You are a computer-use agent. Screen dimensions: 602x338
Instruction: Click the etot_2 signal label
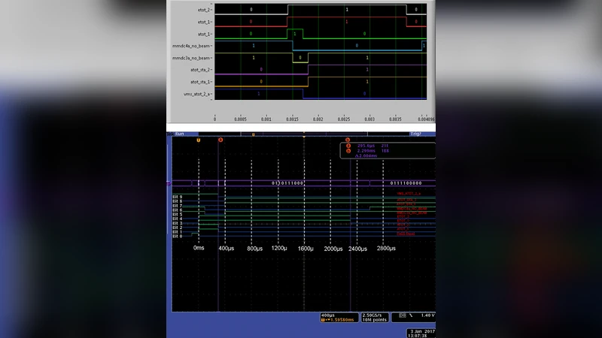coord(204,10)
